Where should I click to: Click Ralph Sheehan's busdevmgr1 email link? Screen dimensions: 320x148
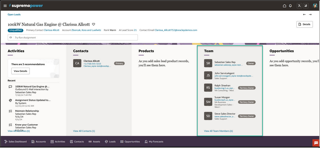(225, 88)
